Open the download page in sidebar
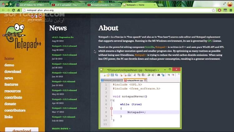The width and height of the screenshot is (234, 132). 13,72
